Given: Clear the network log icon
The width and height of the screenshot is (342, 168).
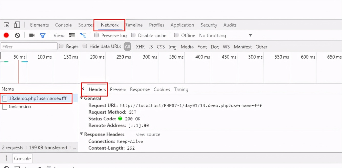Looking at the screenshot, I should [x=17, y=35].
